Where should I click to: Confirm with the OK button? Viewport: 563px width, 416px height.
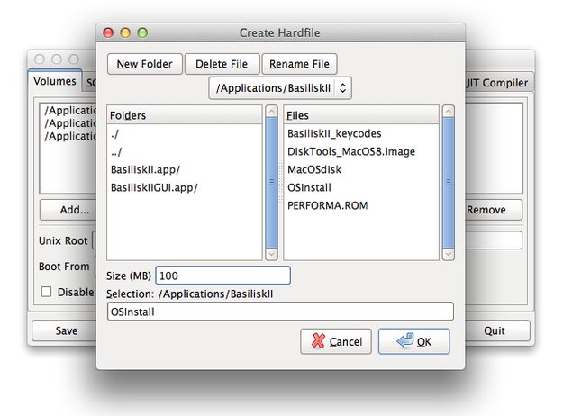tap(413, 341)
